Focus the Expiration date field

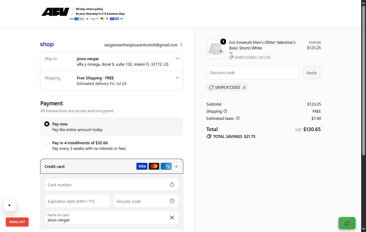(x=77, y=201)
